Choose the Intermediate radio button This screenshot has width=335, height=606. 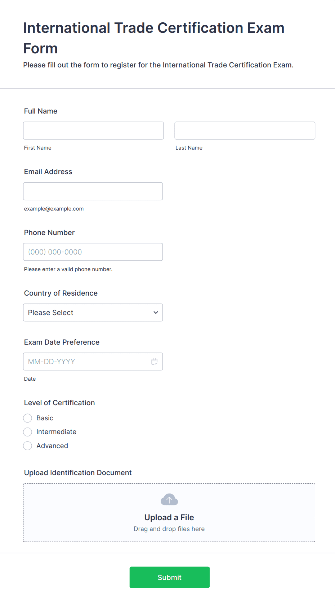(x=28, y=432)
